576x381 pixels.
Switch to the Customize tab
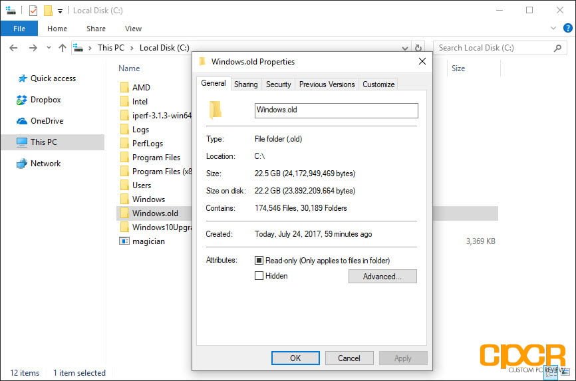click(x=378, y=84)
